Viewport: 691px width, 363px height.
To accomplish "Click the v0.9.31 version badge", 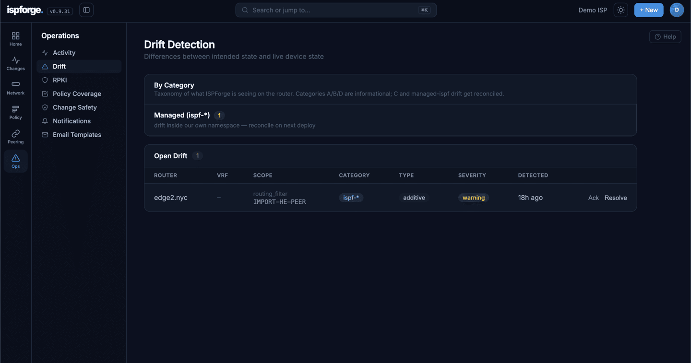I will 60,11.
